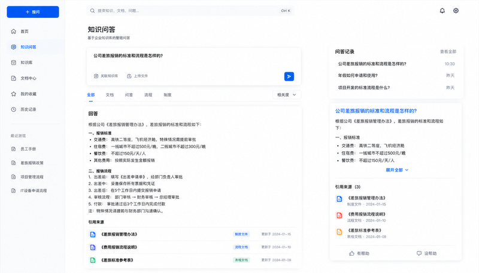Image resolution: width=479 pixels, height=273 pixels.
Task: Mark answer as 没帮助
Action: tap(426, 253)
